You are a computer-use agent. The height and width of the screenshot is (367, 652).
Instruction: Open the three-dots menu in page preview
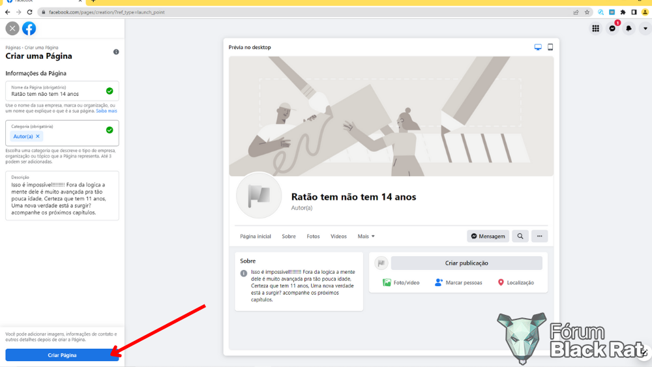pos(539,236)
